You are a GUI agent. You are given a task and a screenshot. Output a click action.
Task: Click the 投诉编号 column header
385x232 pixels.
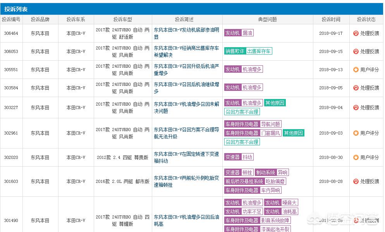coord(11,19)
